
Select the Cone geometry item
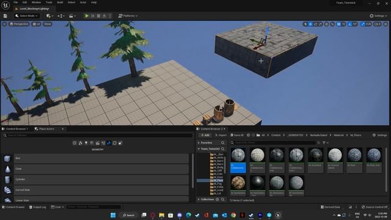(101, 169)
